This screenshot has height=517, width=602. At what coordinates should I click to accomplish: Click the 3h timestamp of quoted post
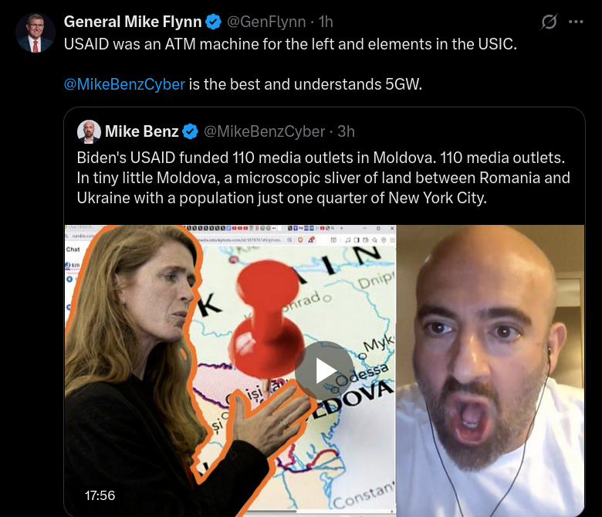[x=346, y=132]
